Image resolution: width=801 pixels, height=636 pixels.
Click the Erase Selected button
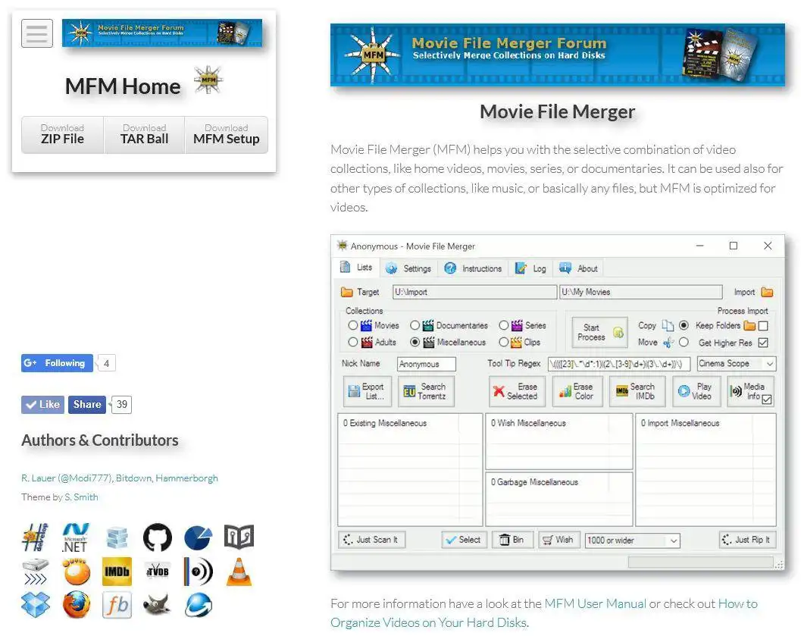(517, 391)
